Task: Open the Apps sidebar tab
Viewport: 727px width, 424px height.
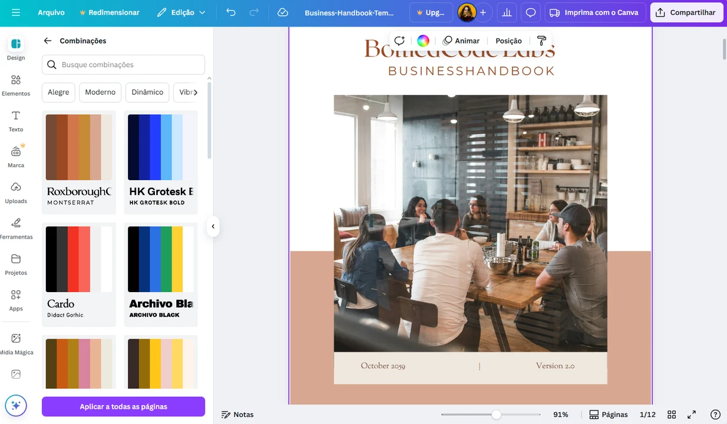Action: click(x=16, y=300)
